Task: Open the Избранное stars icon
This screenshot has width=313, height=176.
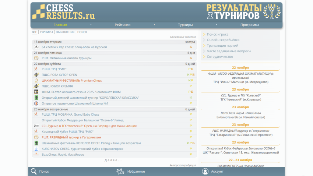Action: [x=120, y=172]
